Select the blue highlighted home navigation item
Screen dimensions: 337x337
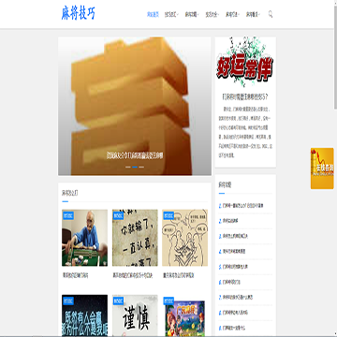tap(153, 14)
